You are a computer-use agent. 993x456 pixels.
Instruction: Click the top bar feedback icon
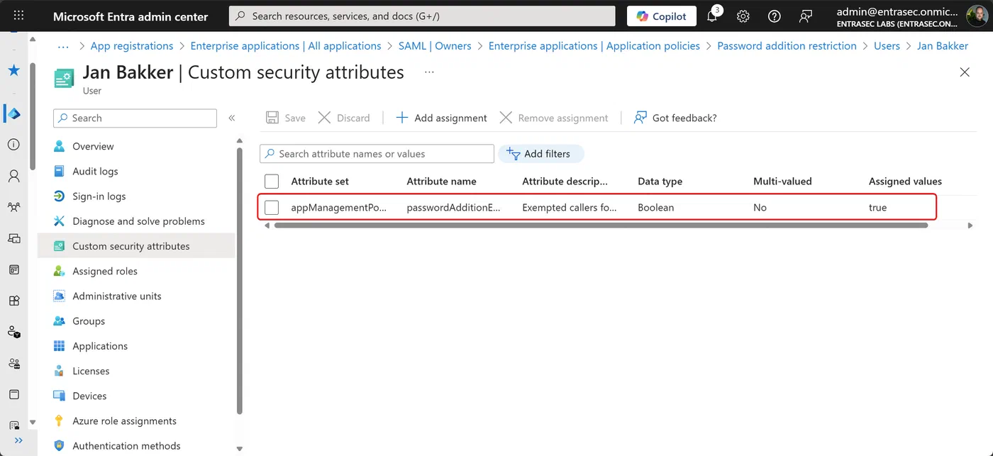[x=806, y=16]
